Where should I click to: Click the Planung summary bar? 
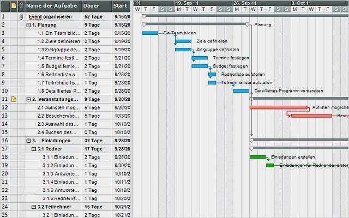click(195, 24)
